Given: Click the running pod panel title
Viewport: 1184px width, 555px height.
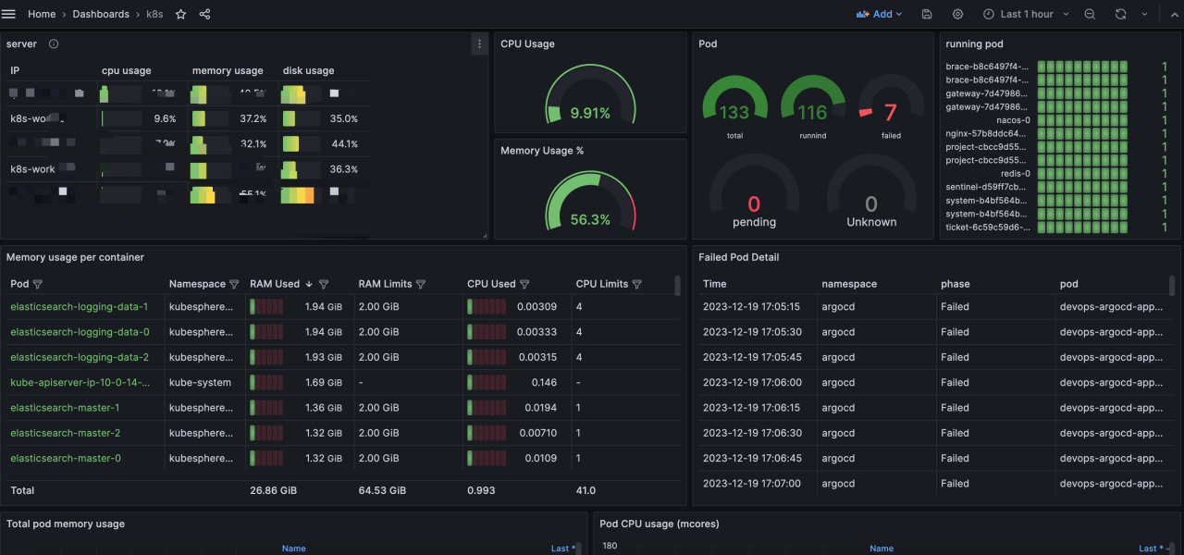Looking at the screenshot, I should coord(974,43).
